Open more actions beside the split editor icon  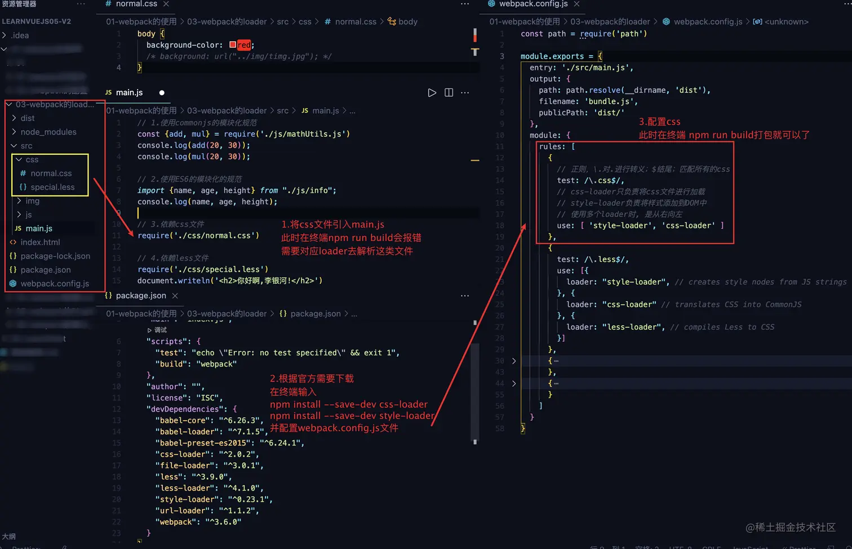click(x=465, y=92)
